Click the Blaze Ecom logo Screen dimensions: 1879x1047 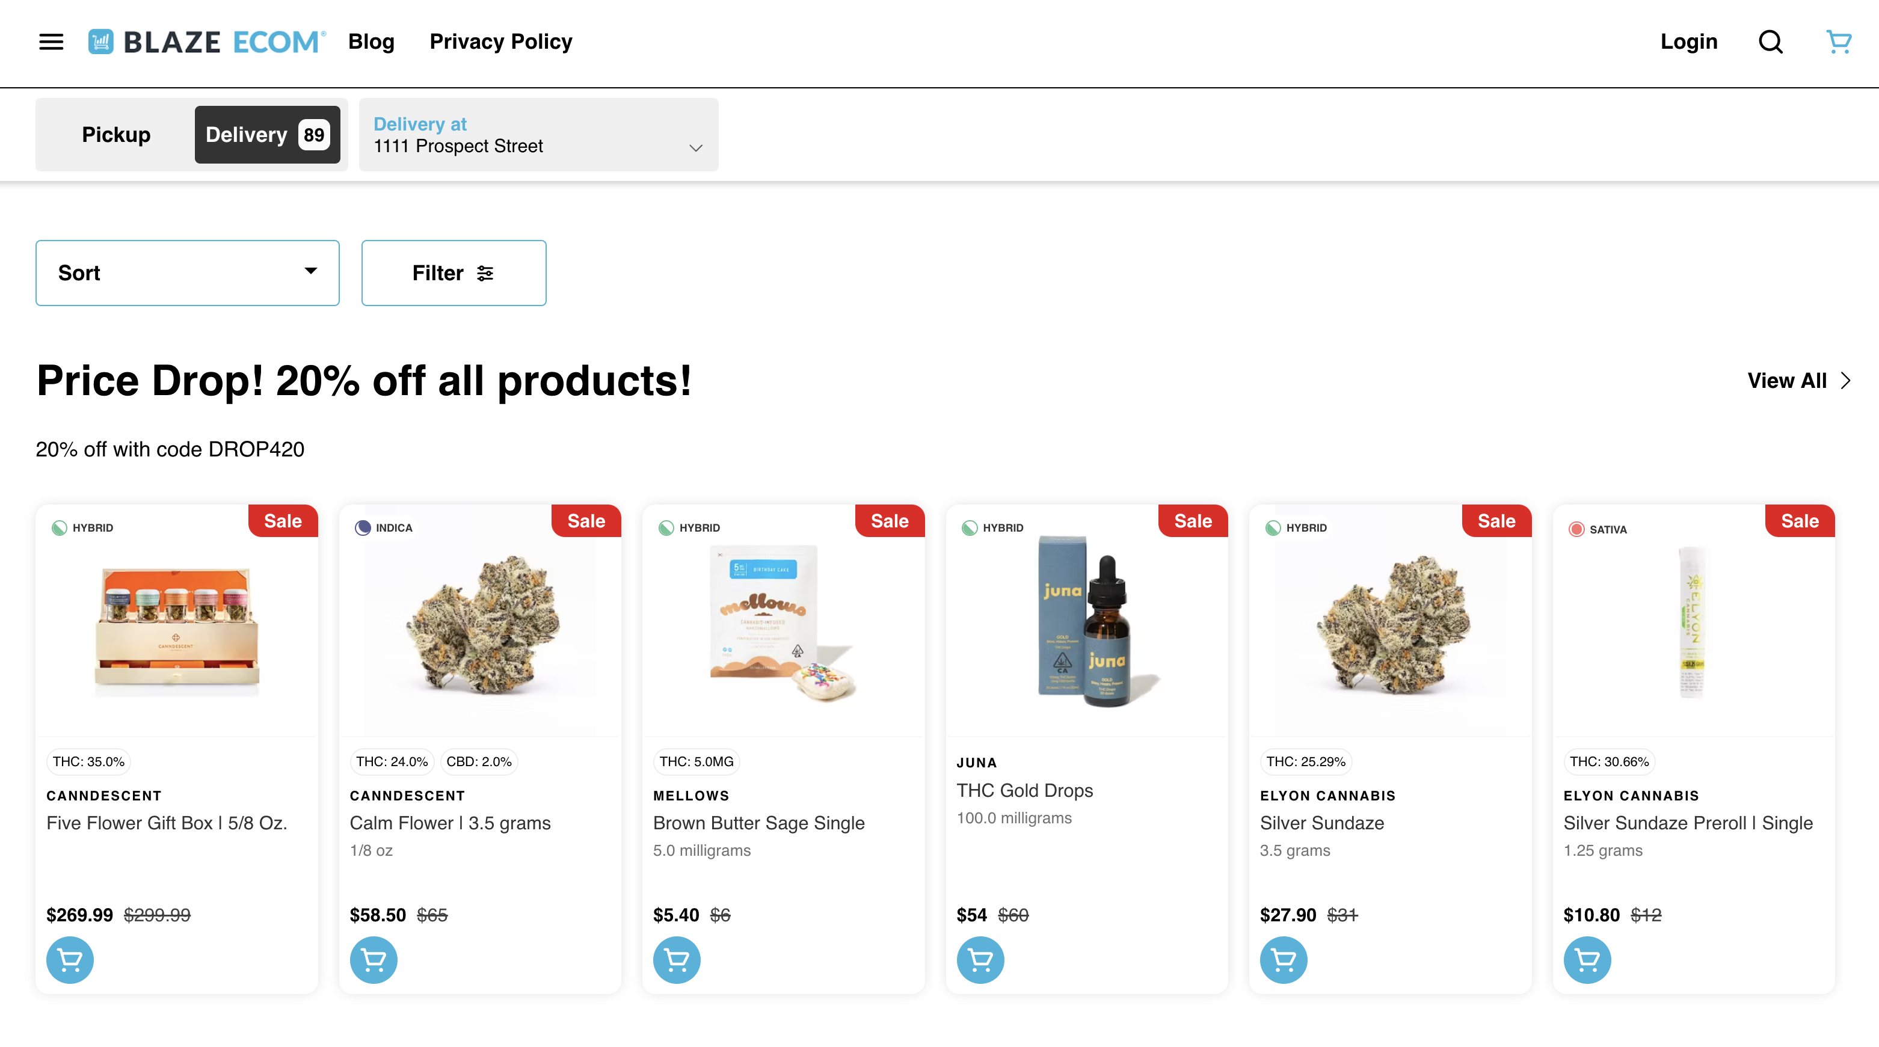pos(206,41)
